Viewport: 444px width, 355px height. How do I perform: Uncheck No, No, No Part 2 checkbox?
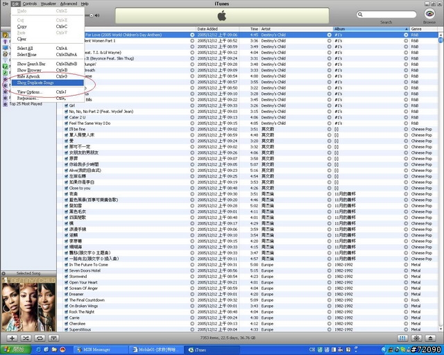coord(67,112)
